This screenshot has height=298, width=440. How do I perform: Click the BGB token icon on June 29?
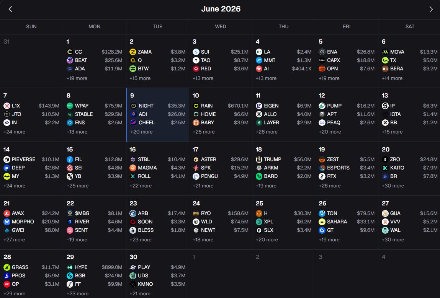pyautogui.click(x=70, y=275)
